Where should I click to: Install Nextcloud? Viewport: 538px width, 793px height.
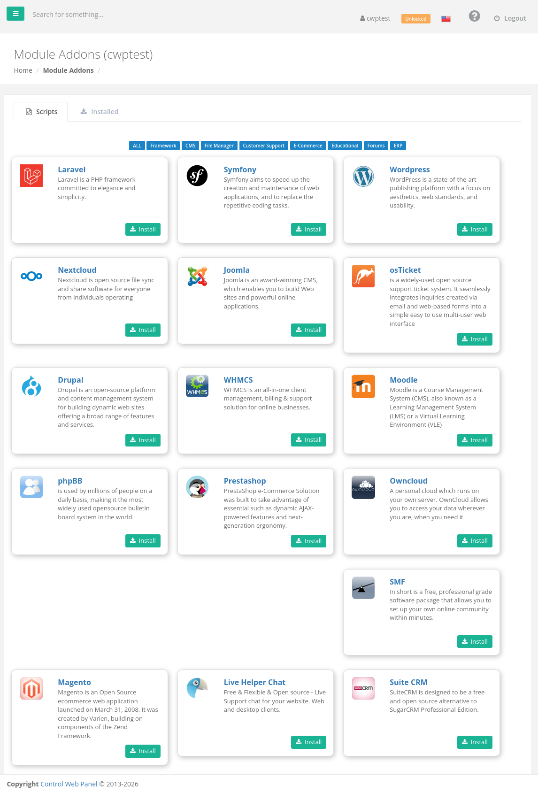[x=143, y=330]
